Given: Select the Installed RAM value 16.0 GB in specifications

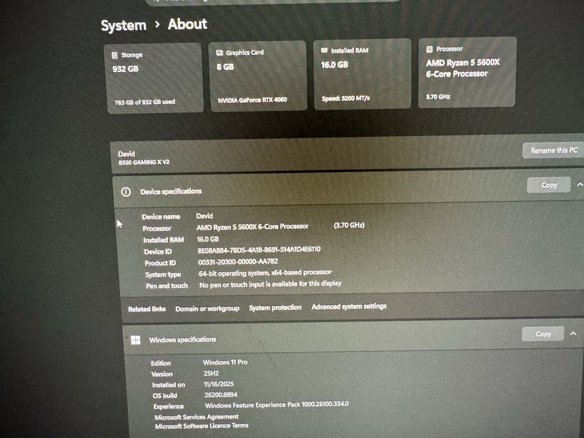Looking at the screenshot, I should click(x=208, y=239).
